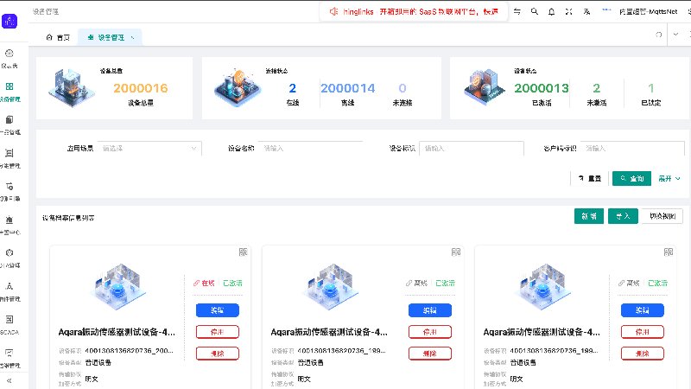Open QR code on third device card
Viewport: 691px width, 389px height.
[x=669, y=252]
